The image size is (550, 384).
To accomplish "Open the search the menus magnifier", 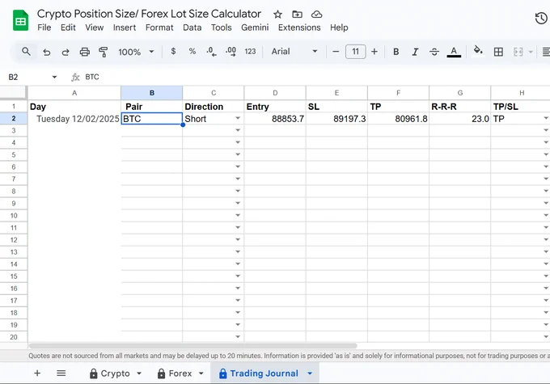I will coord(26,52).
